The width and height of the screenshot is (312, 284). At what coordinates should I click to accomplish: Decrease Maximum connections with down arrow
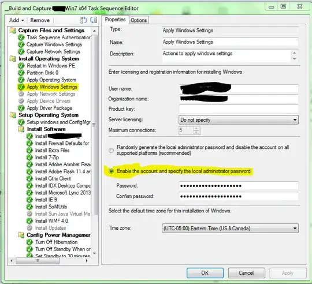[x=196, y=133]
